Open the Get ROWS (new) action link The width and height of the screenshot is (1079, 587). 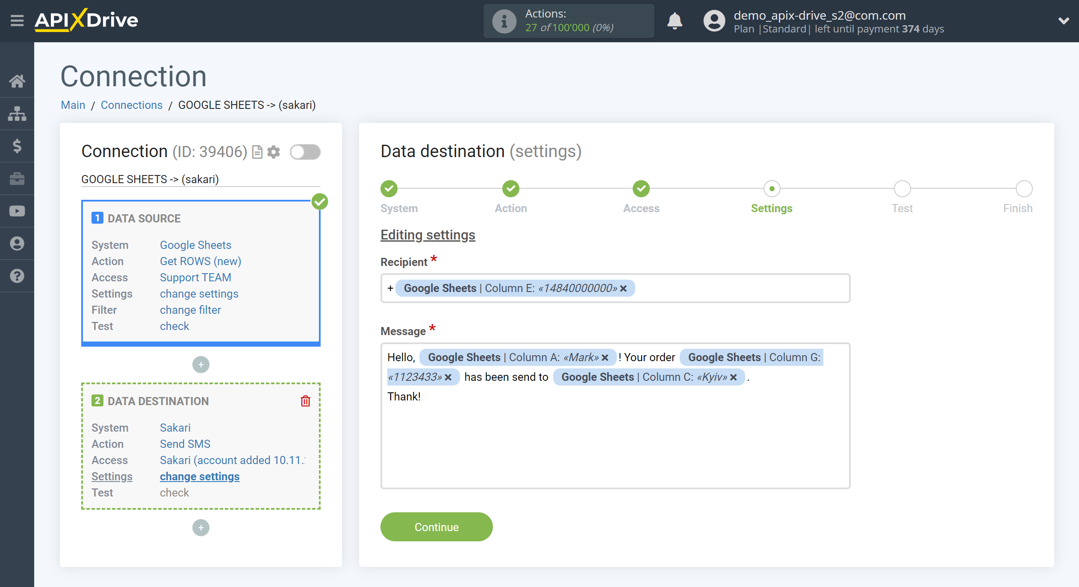tap(200, 261)
